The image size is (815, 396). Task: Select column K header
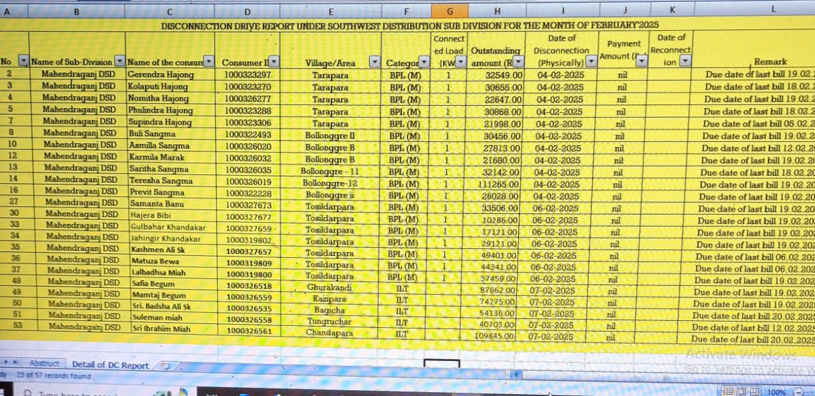[672, 10]
